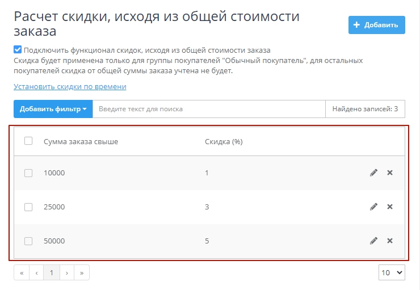Check the 10000 row checkbox
The height and width of the screenshot is (290, 420).
coord(28,173)
